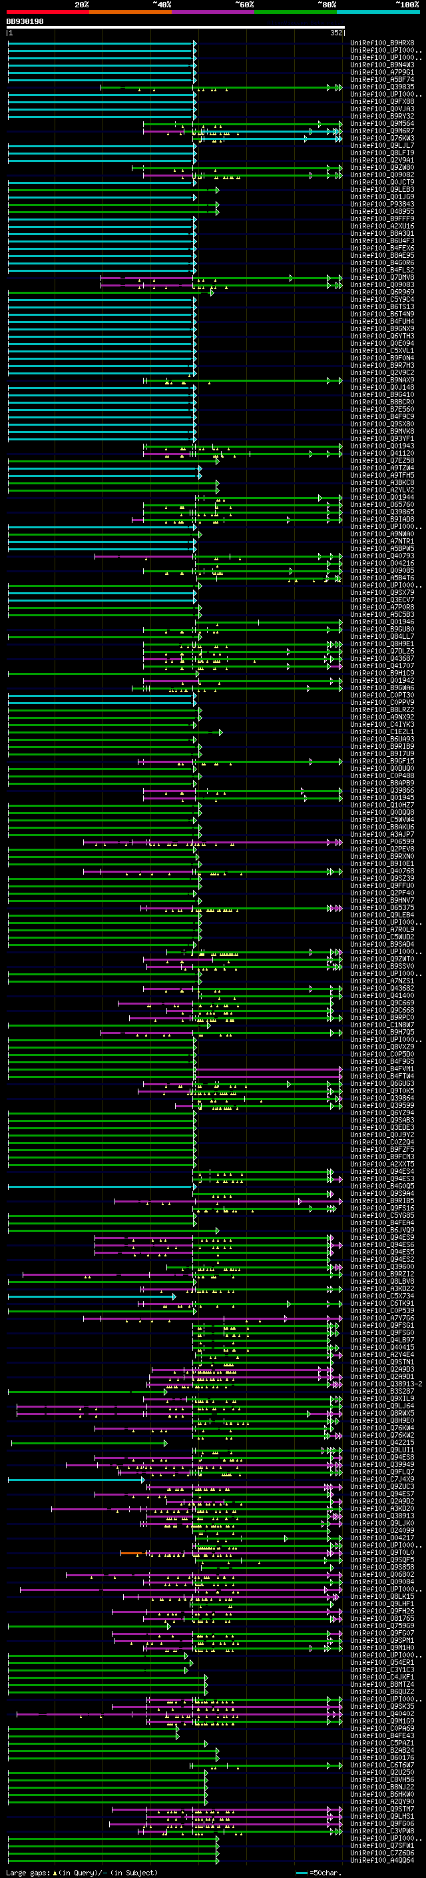Select hit label UniRef100_A3KD22

click(x=382, y=1289)
